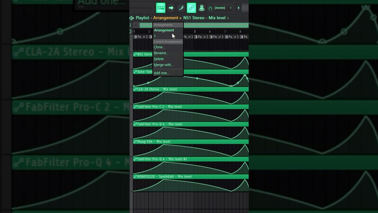Select the FabFilter Pro-C 2 - Mix level title

[x=159, y=107]
